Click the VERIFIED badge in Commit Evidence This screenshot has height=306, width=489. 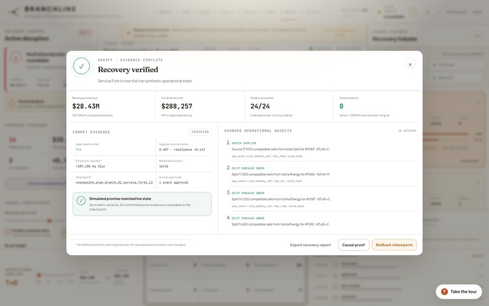click(x=200, y=132)
